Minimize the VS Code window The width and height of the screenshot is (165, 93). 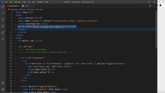coord(143,2)
